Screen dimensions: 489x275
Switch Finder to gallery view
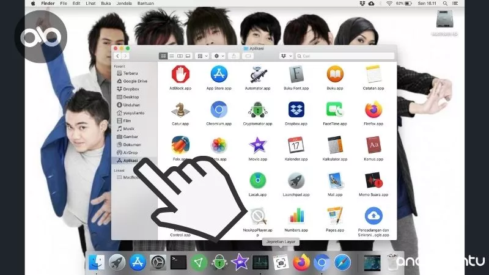tap(188, 56)
